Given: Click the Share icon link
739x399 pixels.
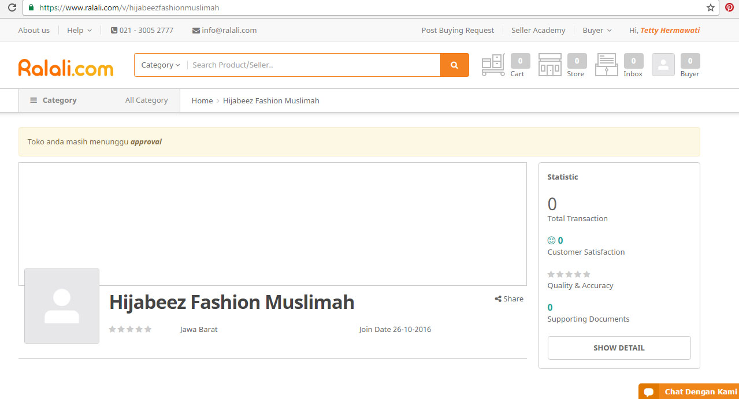Looking at the screenshot, I should (509, 299).
